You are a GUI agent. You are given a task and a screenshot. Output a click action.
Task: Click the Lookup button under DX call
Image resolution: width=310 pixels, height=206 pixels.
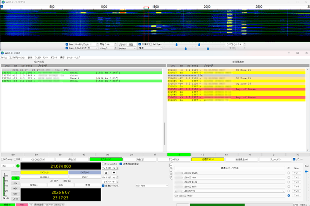(x=33, y=185)
